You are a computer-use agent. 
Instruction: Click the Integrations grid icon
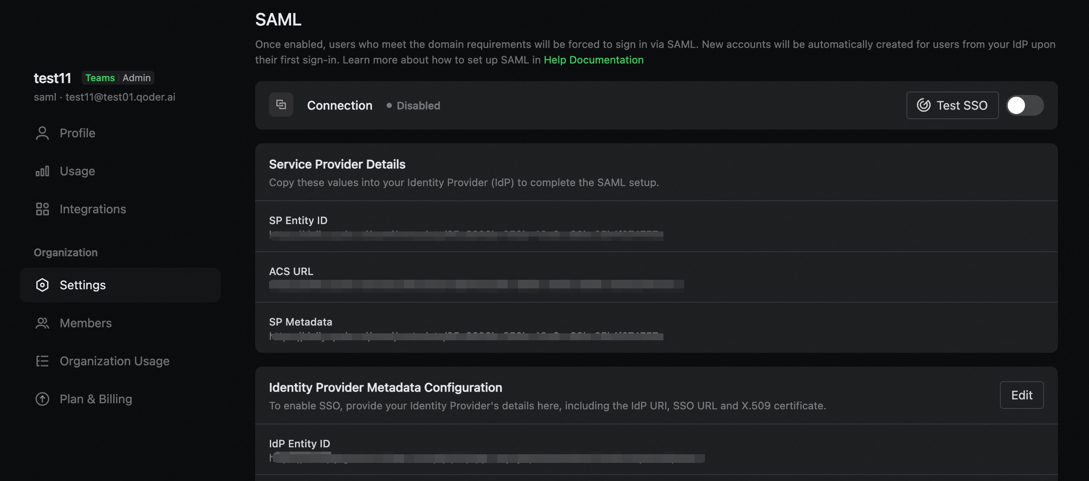[42, 209]
